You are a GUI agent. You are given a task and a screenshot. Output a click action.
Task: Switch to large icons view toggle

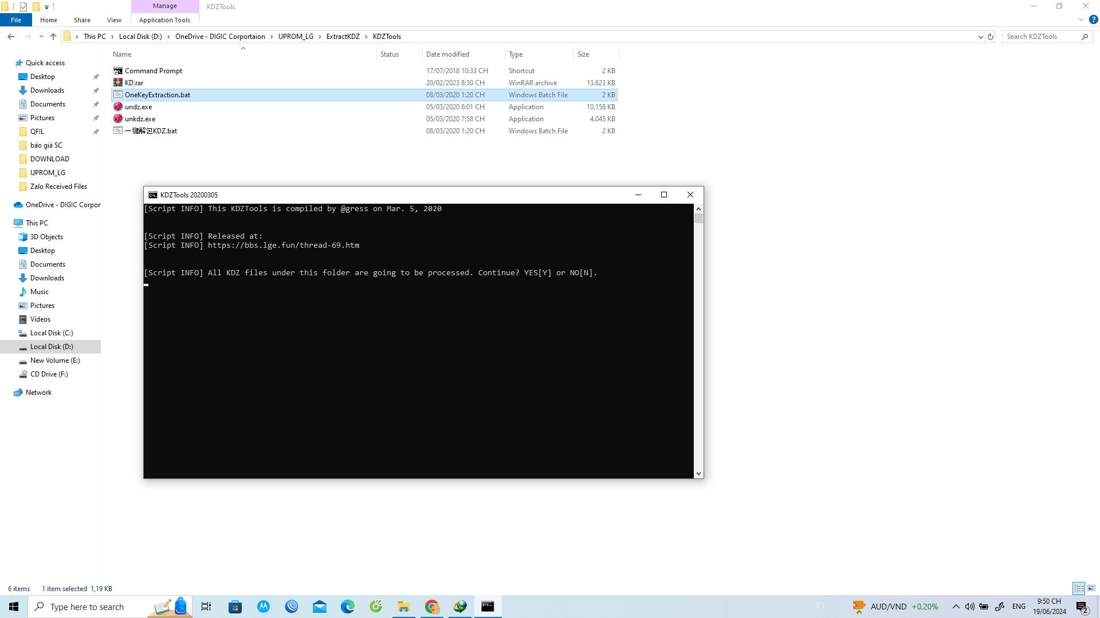[1091, 588]
